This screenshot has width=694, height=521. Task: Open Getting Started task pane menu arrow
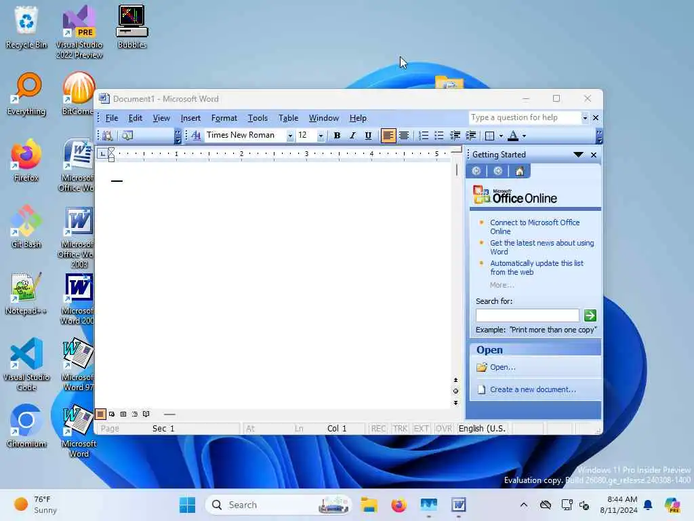pos(578,155)
